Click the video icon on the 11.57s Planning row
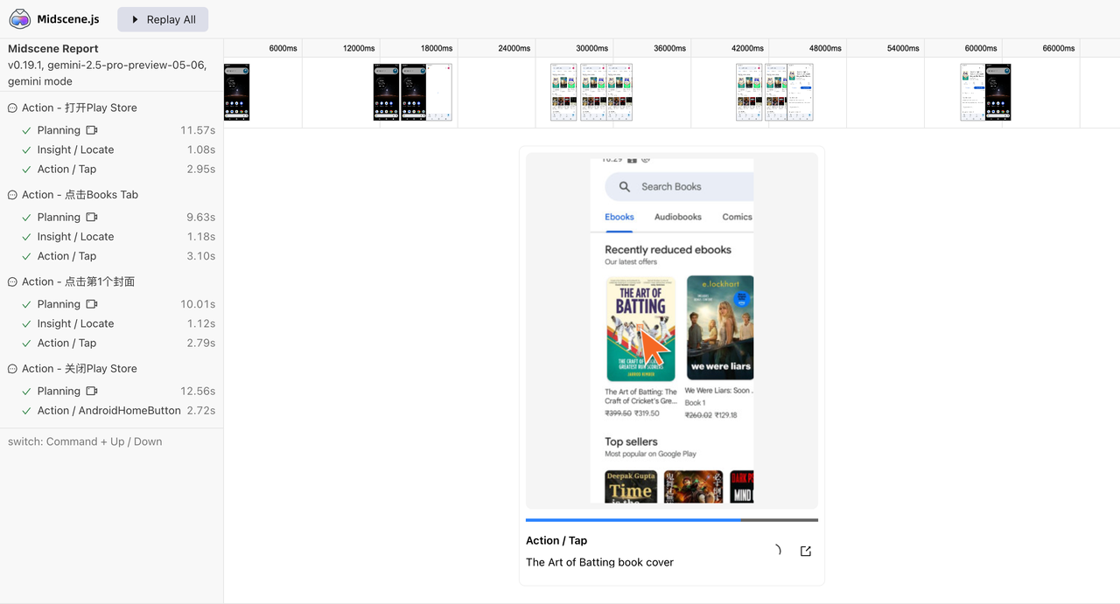The height and width of the screenshot is (604, 1120). (92, 130)
